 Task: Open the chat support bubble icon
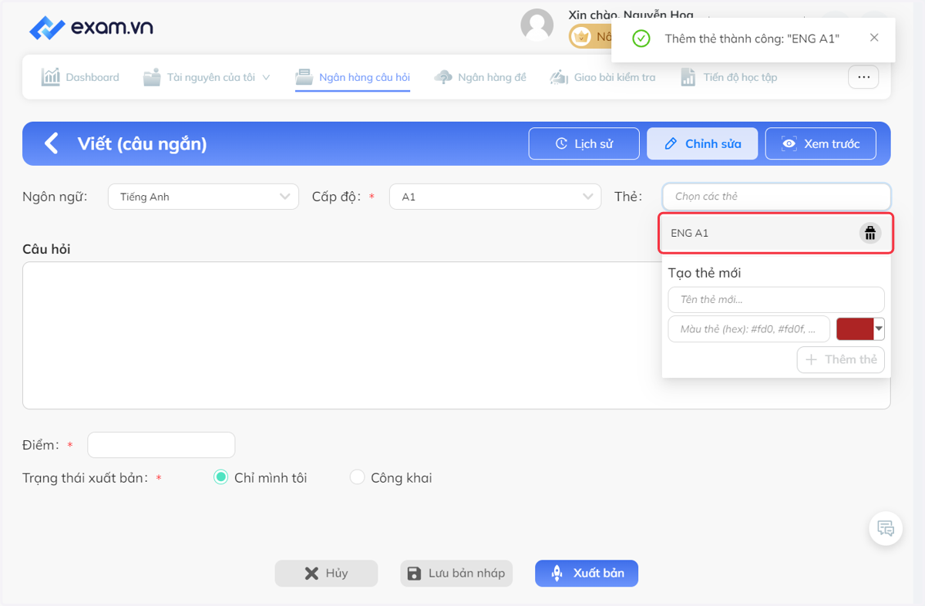click(x=886, y=529)
